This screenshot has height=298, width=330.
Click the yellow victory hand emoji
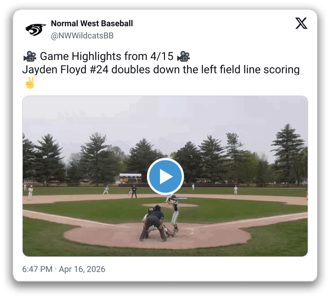point(30,83)
